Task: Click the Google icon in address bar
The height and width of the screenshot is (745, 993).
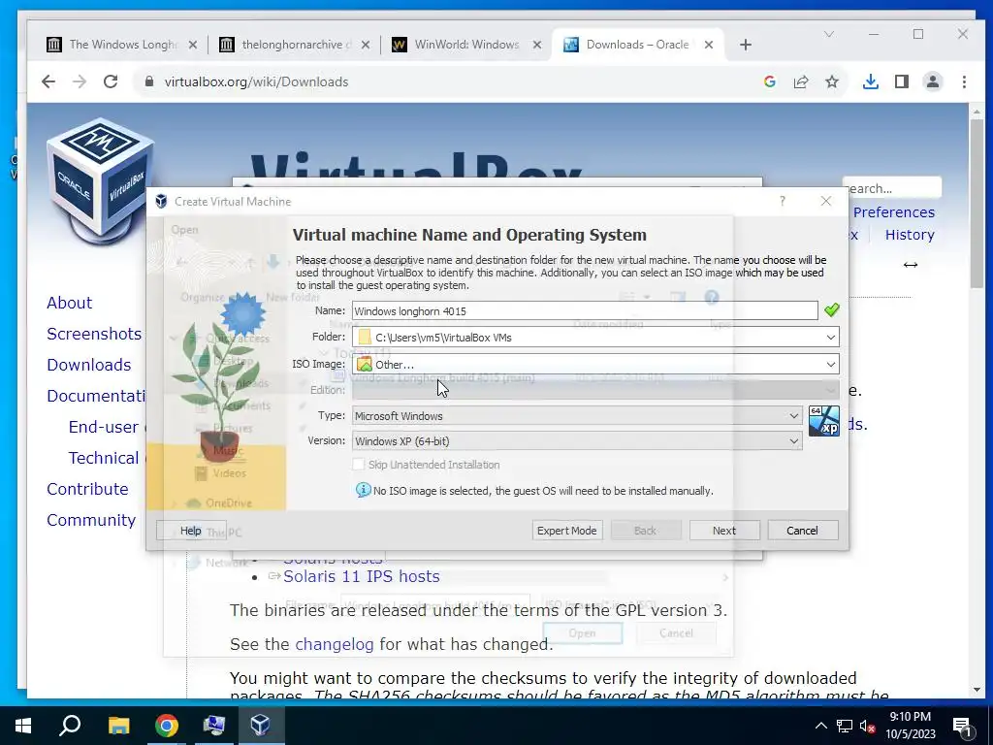Action: pos(769,81)
